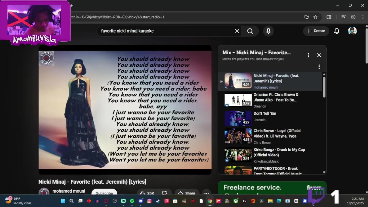Open File Explorer from the taskbar
The image size is (368, 207).
[270, 201]
